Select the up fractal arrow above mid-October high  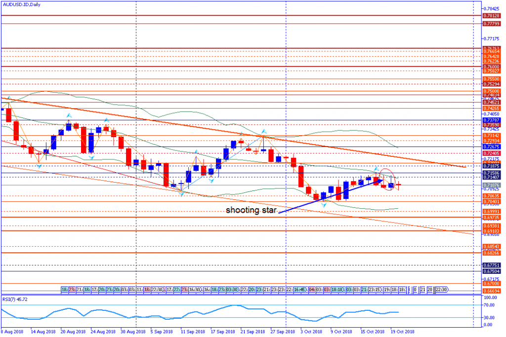click(376, 169)
